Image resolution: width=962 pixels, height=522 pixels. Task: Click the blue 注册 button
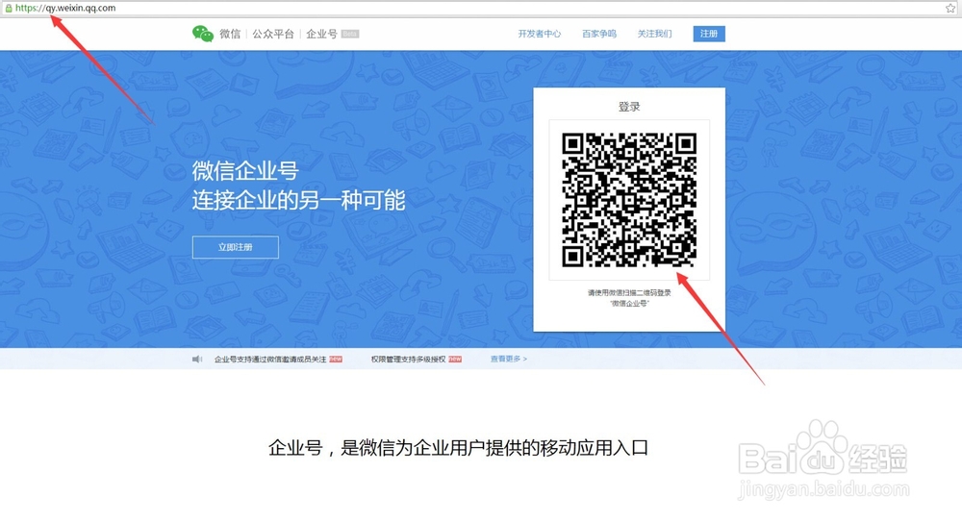point(709,34)
